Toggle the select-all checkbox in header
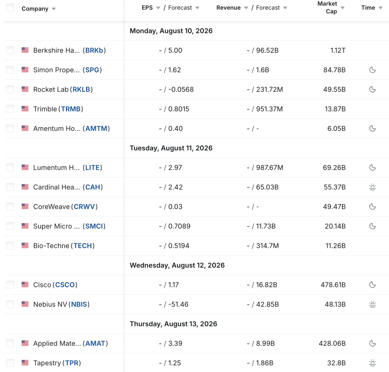The width and height of the screenshot is (389, 372). click(10, 8)
